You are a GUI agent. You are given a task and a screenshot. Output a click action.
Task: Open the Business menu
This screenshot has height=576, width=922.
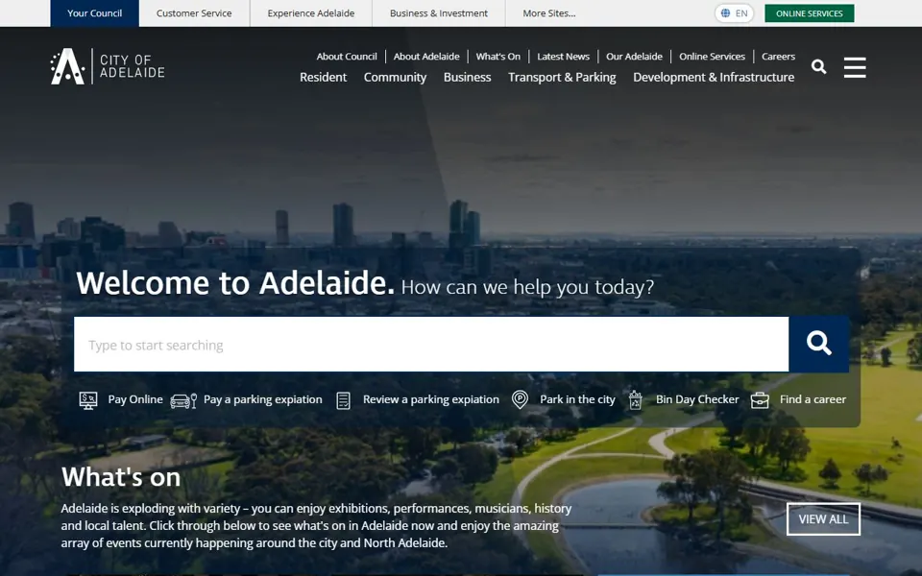click(467, 77)
